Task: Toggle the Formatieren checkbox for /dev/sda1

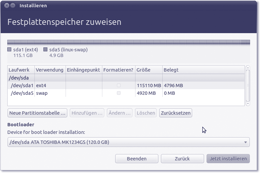Action: pyautogui.click(x=119, y=86)
